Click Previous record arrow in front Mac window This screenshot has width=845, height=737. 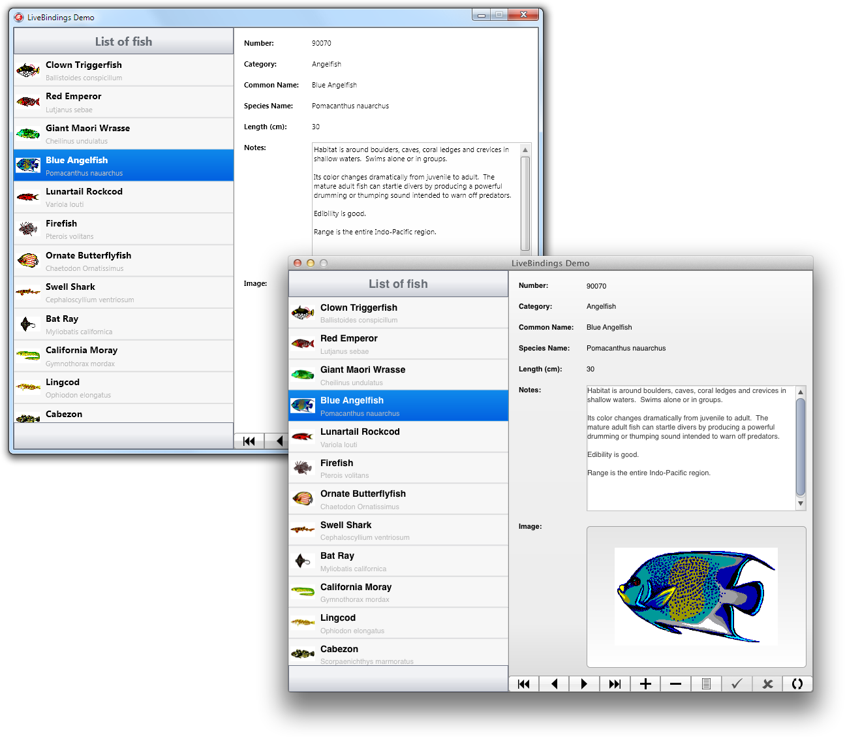coord(554,683)
